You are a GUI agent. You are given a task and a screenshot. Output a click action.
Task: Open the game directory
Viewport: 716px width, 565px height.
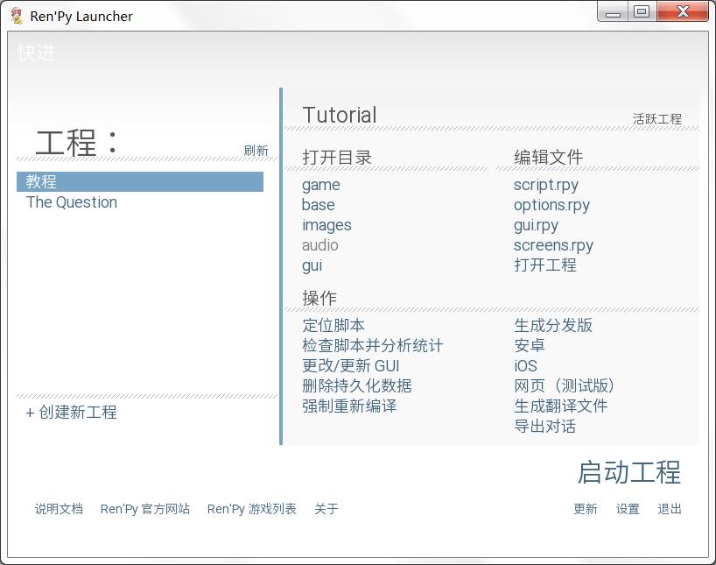click(320, 185)
